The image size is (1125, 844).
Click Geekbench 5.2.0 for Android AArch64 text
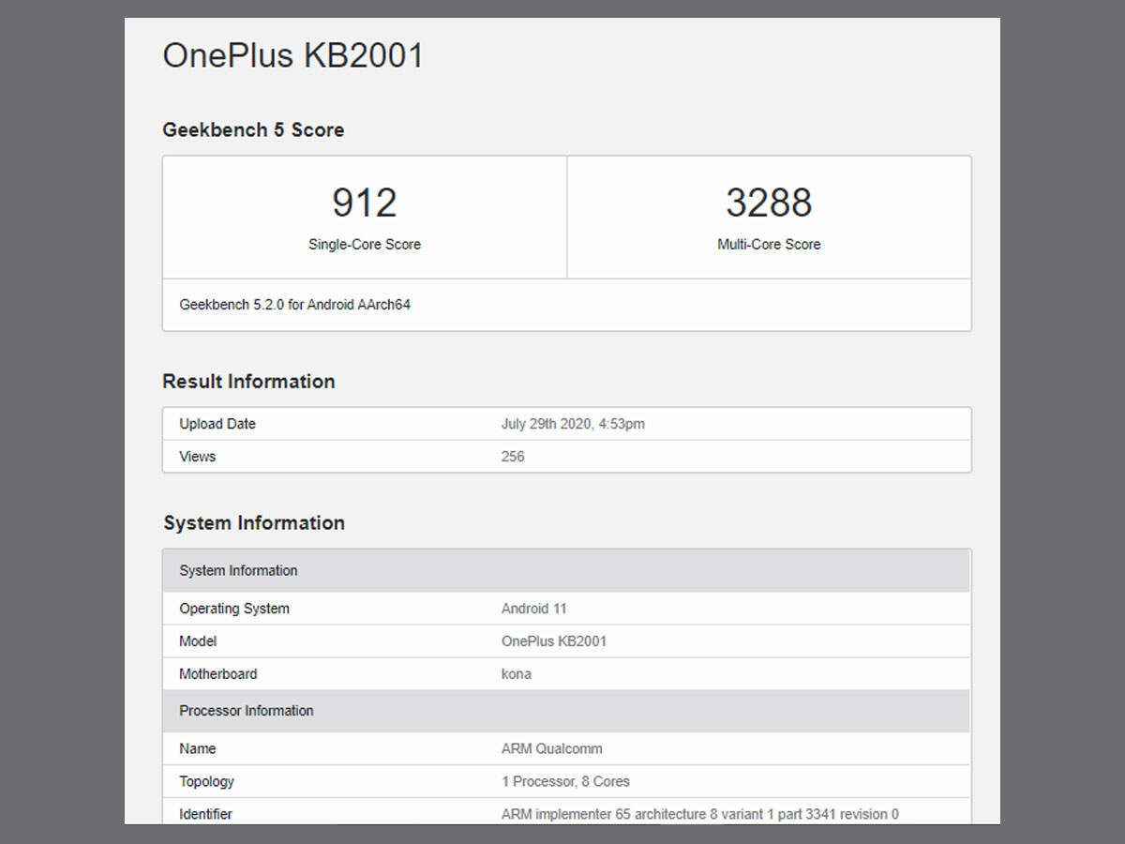(x=295, y=305)
